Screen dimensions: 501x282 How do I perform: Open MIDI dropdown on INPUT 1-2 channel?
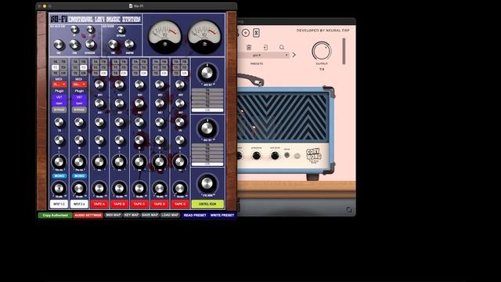tap(59, 85)
